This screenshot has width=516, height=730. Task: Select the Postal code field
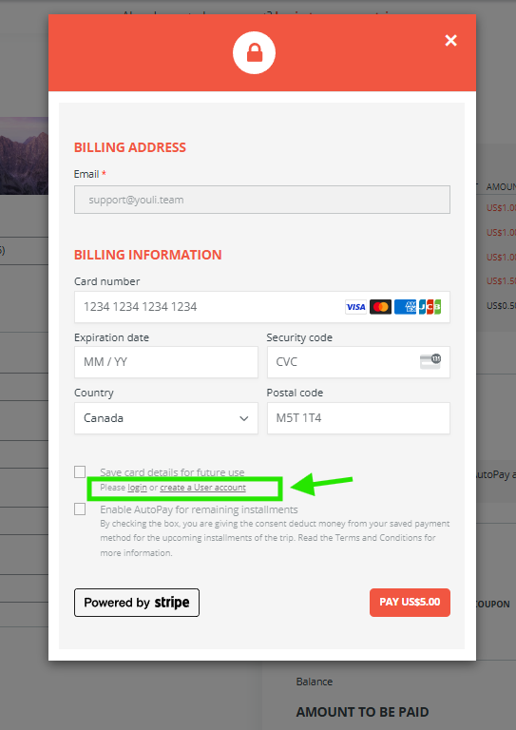click(358, 418)
